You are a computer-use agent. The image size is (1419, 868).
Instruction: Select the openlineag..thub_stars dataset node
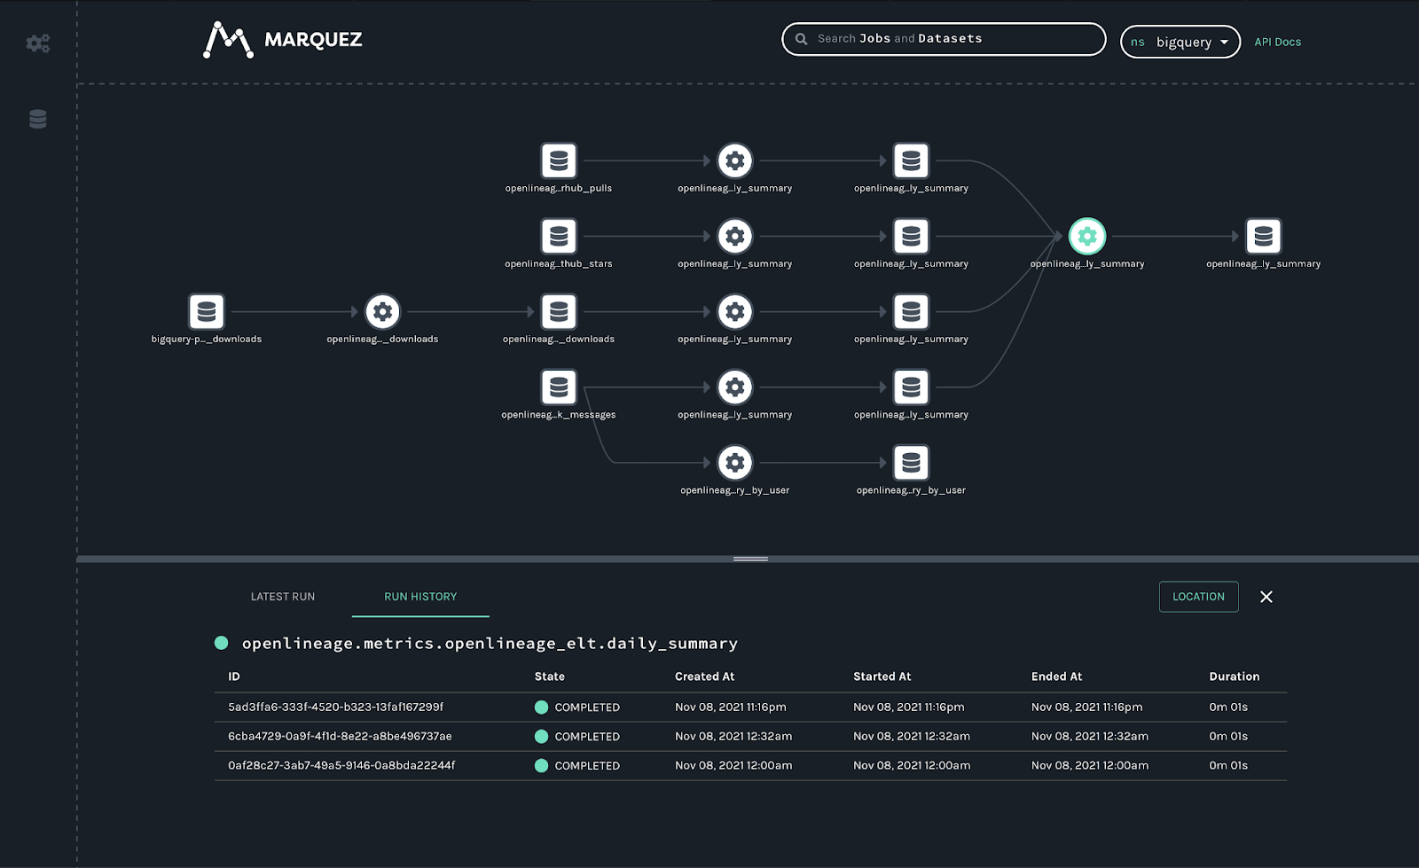559,237
